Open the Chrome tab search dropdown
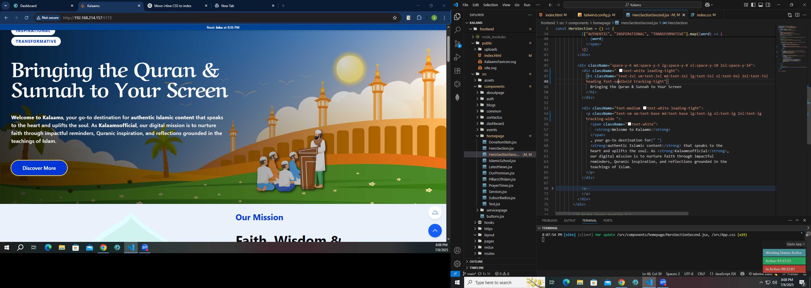The image size is (811, 288). pos(6,6)
